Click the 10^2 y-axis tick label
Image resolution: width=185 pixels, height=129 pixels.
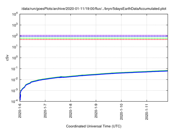pyautogui.click(x=15, y=36)
